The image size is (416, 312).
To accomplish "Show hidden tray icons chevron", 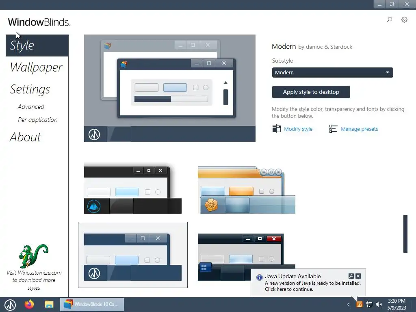I will point(349,304).
